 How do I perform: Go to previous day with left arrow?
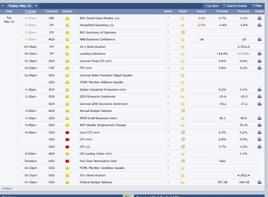pos(2,5)
